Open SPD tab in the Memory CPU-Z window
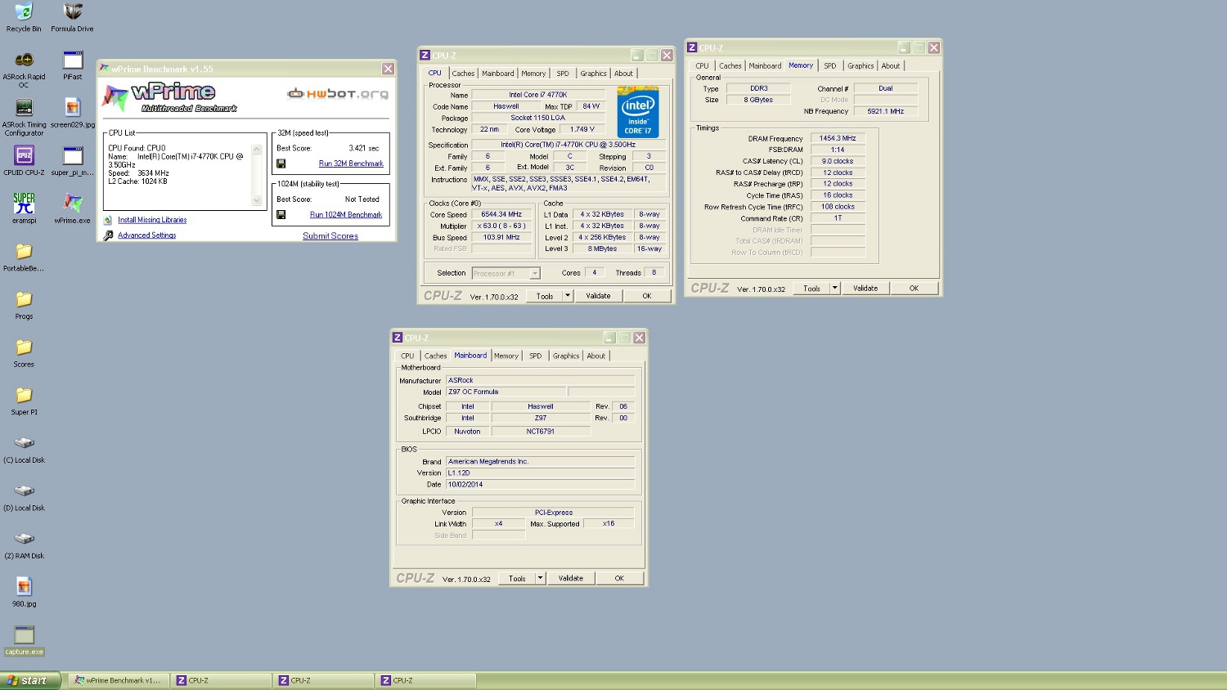This screenshot has height=690, width=1227. click(x=829, y=66)
